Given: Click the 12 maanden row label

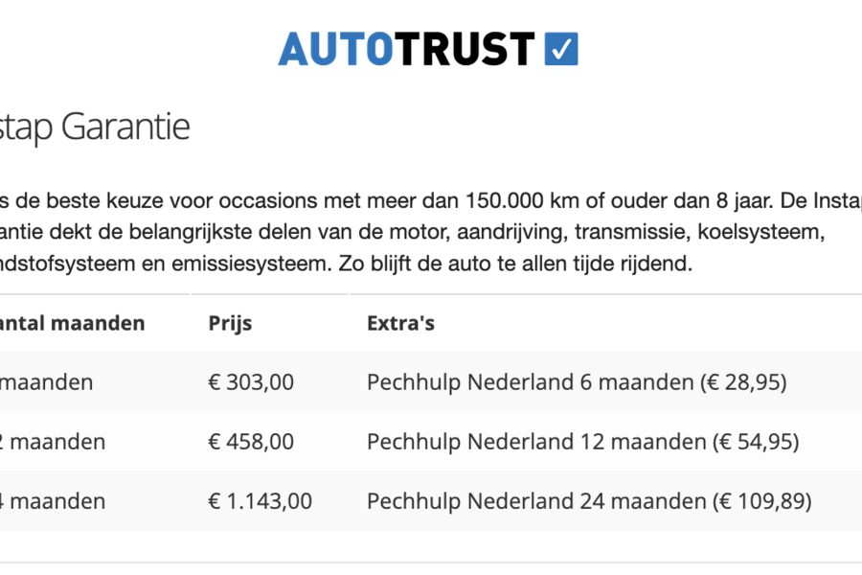Looking at the screenshot, I should click(53, 441).
